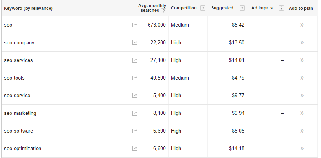The height and width of the screenshot is (158, 321).
Task: Add seo software to plan arrows
Action: (x=302, y=131)
